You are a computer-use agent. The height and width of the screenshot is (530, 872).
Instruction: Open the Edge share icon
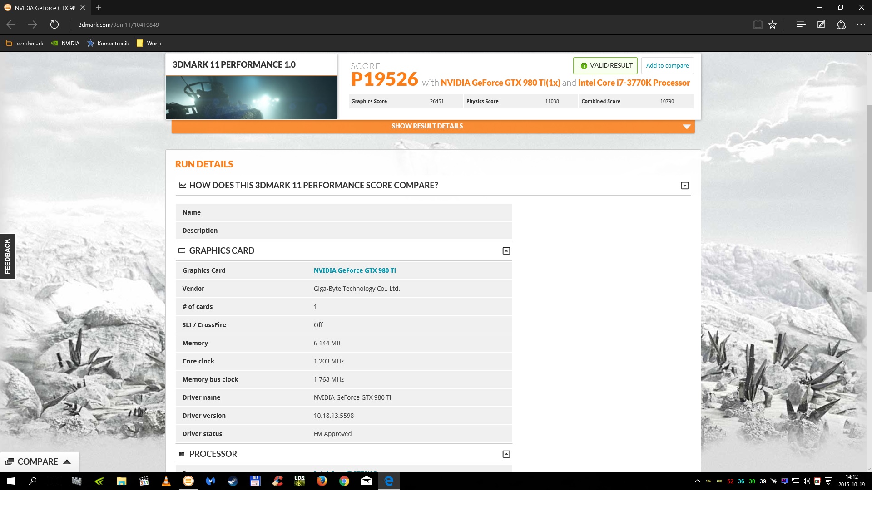coord(841,25)
